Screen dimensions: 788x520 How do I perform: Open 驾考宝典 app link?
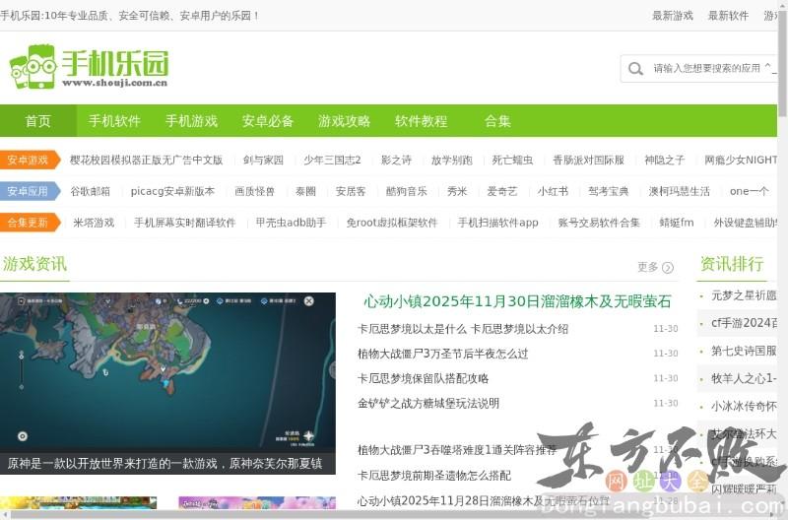tap(609, 191)
